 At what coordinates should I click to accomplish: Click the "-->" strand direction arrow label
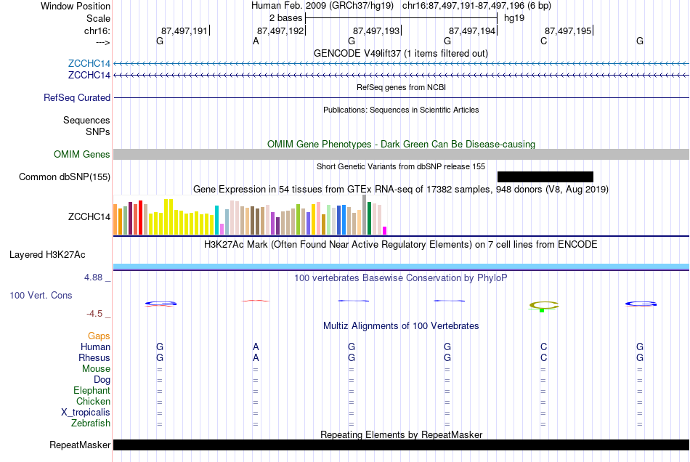(x=102, y=42)
